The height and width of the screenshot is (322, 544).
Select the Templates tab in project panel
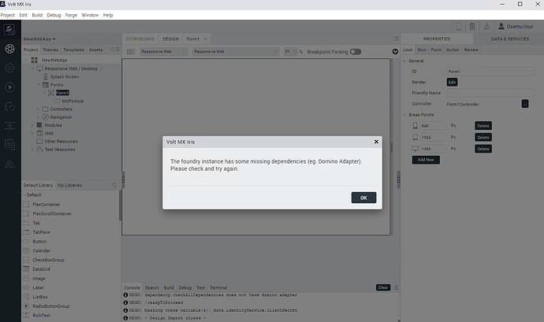[73, 50]
